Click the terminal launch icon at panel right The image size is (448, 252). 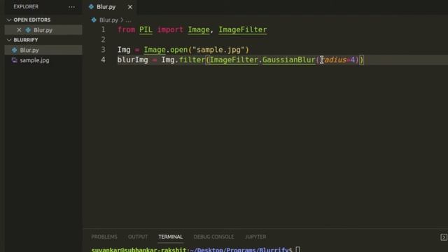(443, 237)
